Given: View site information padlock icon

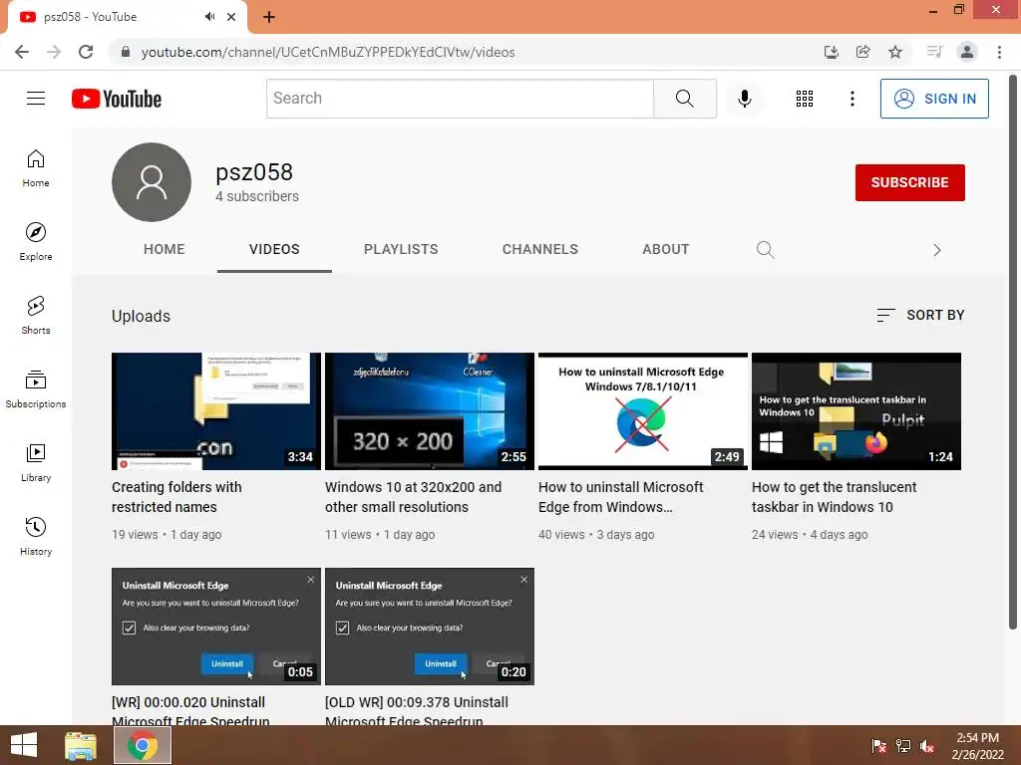Looking at the screenshot, I should [126, 52].
